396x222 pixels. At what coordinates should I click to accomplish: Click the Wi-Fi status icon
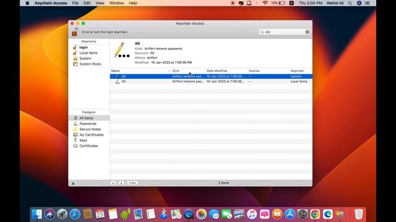pyautogui.click(x=265, y=3)
